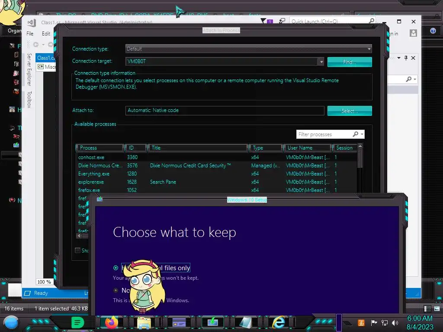443x332 pixels.
Task: Toggle the 'Show processes' checkbox in Attach dialog
Action: 77,250
